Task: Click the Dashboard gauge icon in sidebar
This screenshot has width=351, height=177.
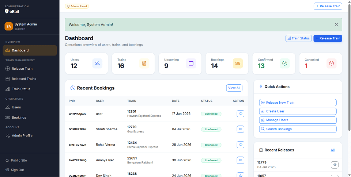Action: point(8,50)
